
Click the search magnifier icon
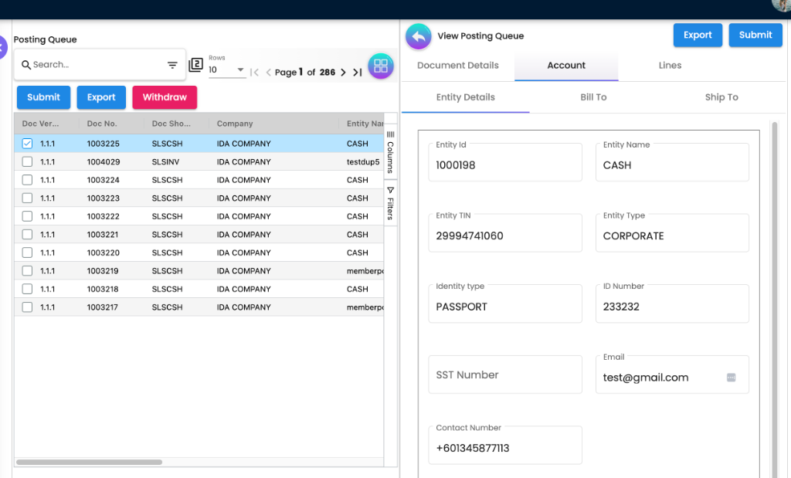(27, 65)
